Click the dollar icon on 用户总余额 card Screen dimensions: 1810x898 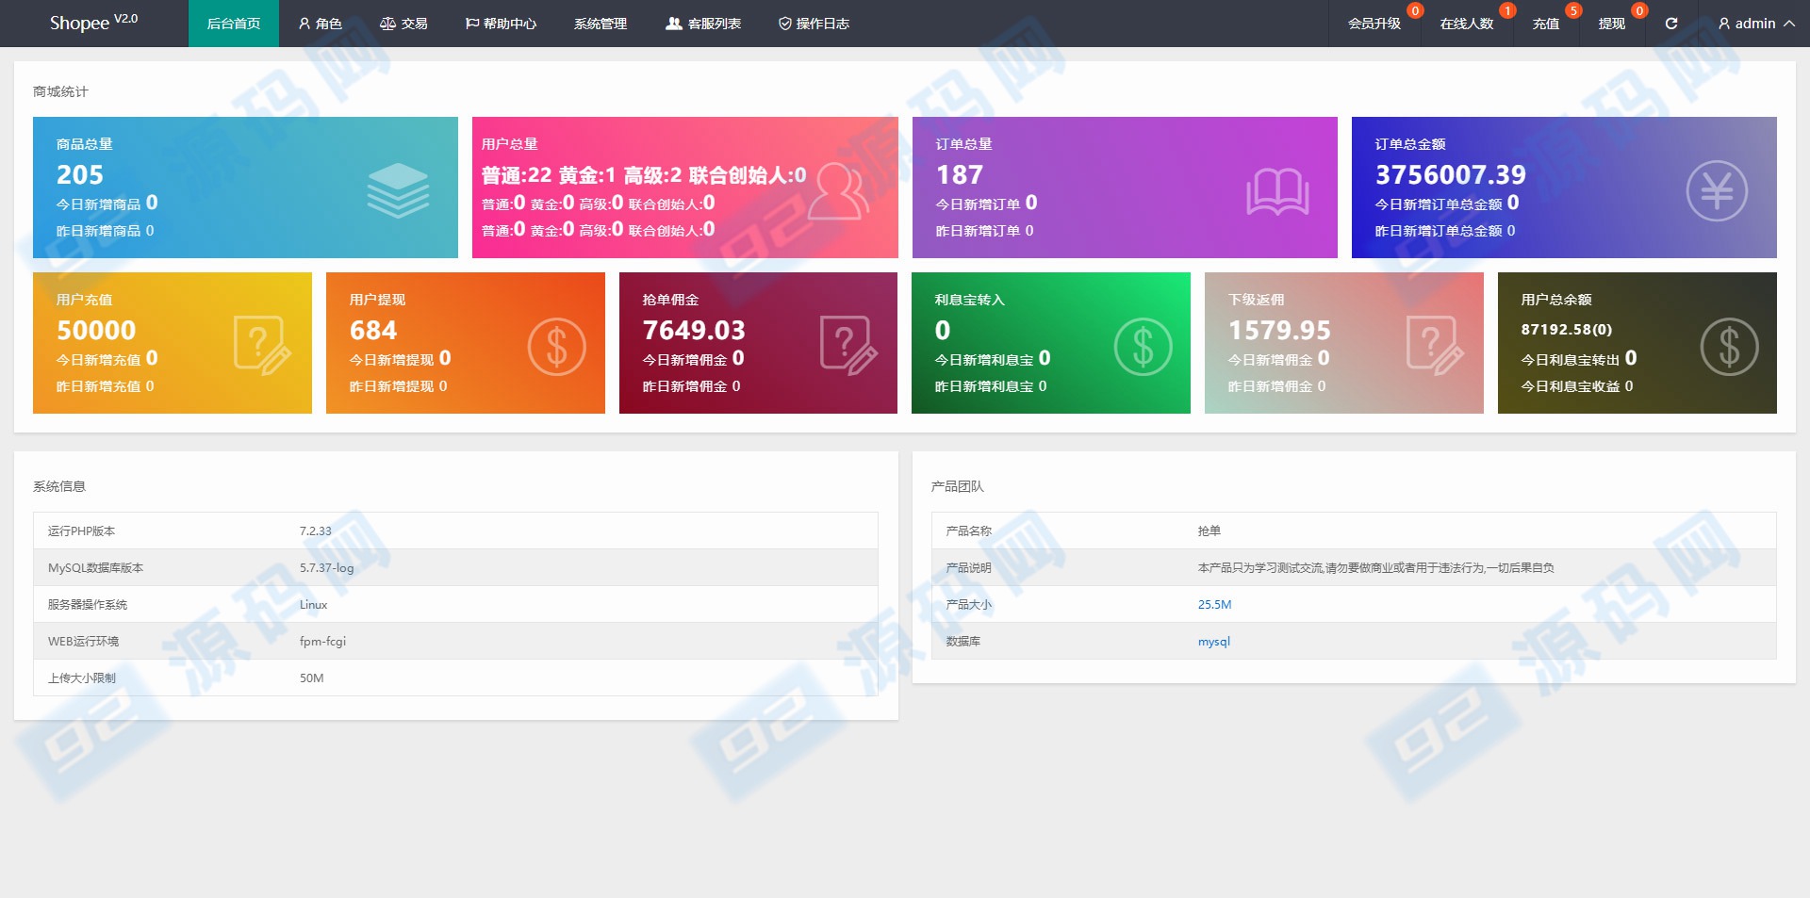coord(1729,347)
